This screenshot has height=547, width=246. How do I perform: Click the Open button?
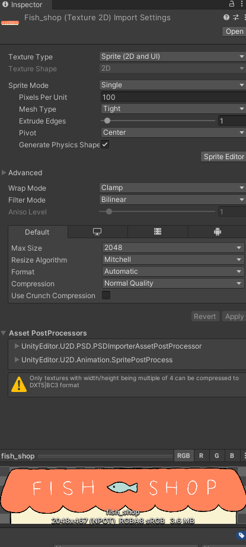click(x=234, y=31)
